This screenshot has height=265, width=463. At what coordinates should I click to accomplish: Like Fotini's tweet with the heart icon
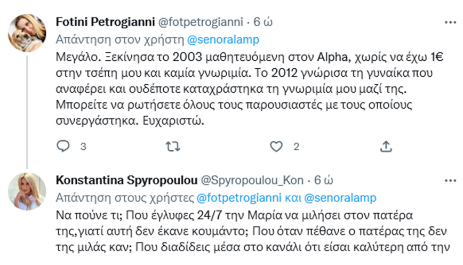[276, 146]
